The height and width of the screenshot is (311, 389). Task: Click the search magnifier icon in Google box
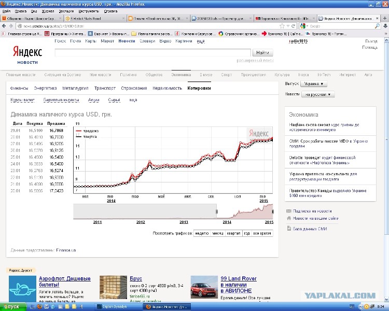point(377,26)
